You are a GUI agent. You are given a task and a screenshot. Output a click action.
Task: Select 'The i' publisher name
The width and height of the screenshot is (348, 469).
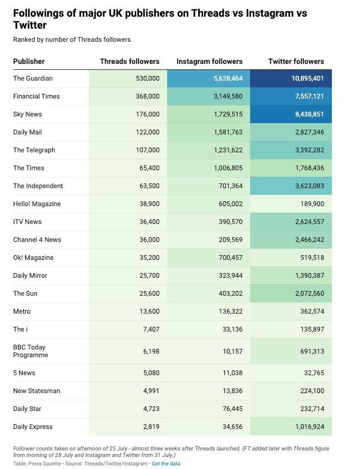click(x=20, y=330)
